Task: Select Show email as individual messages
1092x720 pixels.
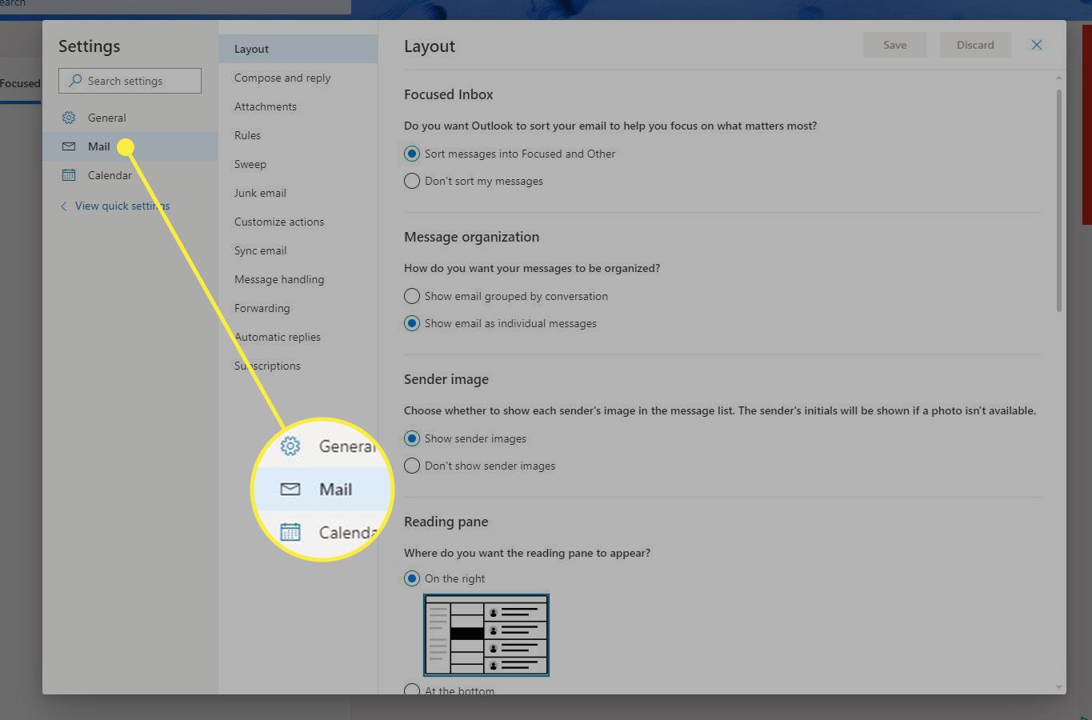Action: coord(412,323)
